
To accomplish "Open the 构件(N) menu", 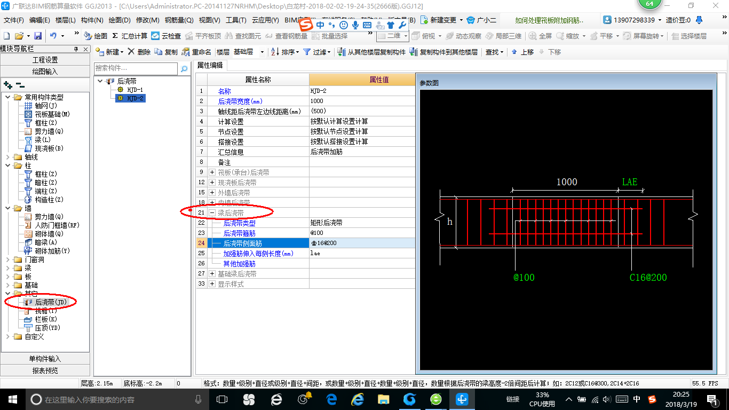I will click(x=92, y=20).
